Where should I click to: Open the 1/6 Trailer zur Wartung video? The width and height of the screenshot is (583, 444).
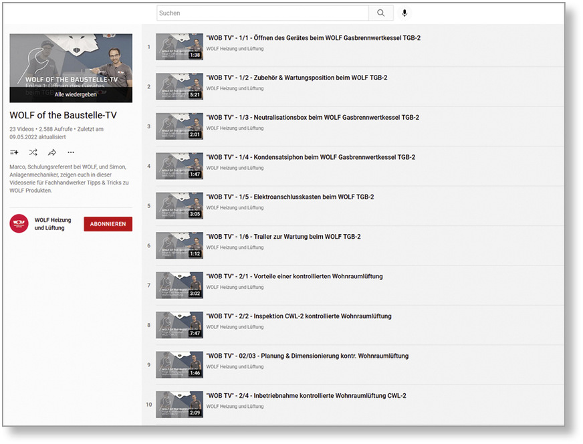pyautogui.click(x=283, y=237)
